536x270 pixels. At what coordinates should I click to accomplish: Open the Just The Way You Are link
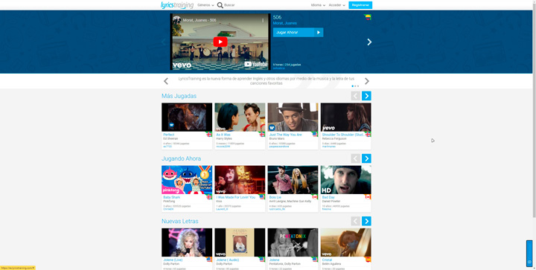point(285,135)
